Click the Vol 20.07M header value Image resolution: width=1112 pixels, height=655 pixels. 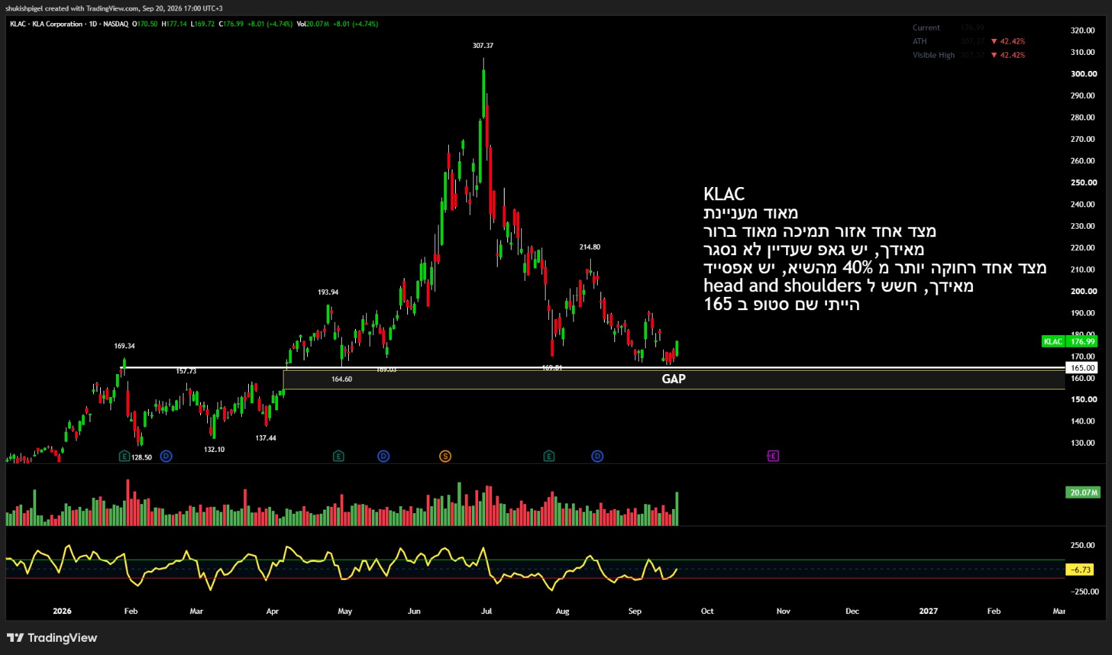point(313,24)
